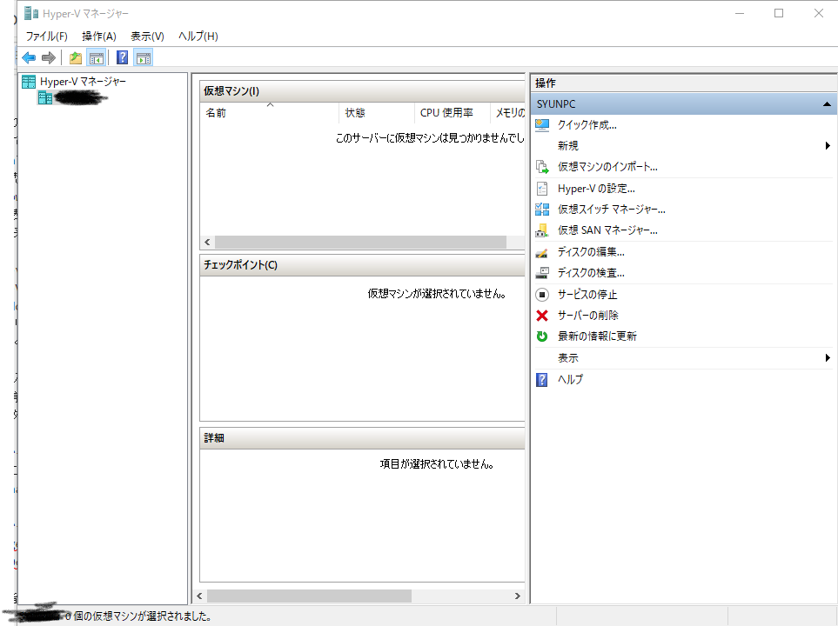Screen dimensions: 838x626
Task: Select the redacted server node icon in tree
Action: tap(45, 97)
